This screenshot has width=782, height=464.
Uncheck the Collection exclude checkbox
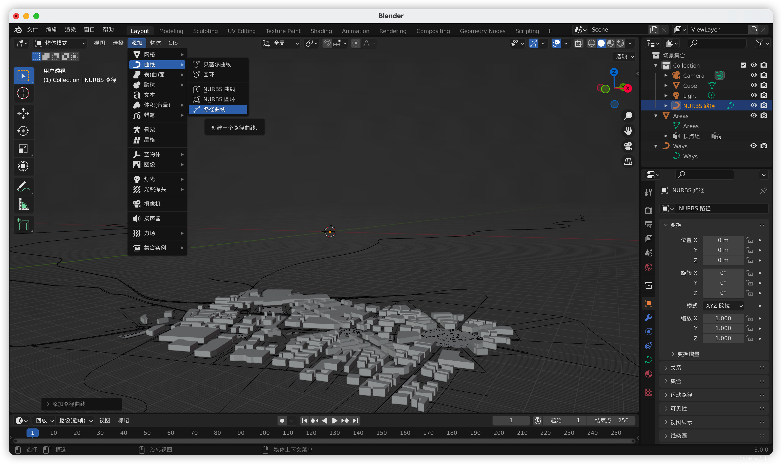(x=743, y=65)
